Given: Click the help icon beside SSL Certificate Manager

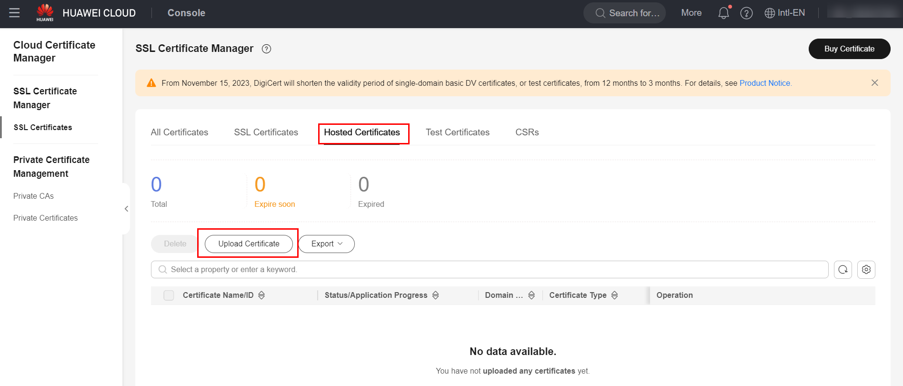Looking at the screenshot, I should click(x=267, y=49).
